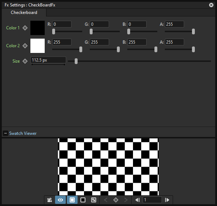The height and width of the screenshot is (206, 217).
Task: Enable the white background button
Action: click(x=72, y=200)
